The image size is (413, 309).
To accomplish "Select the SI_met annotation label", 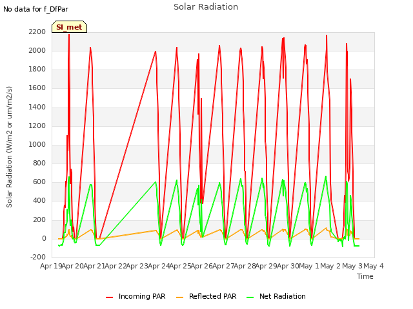I will 69,27.
